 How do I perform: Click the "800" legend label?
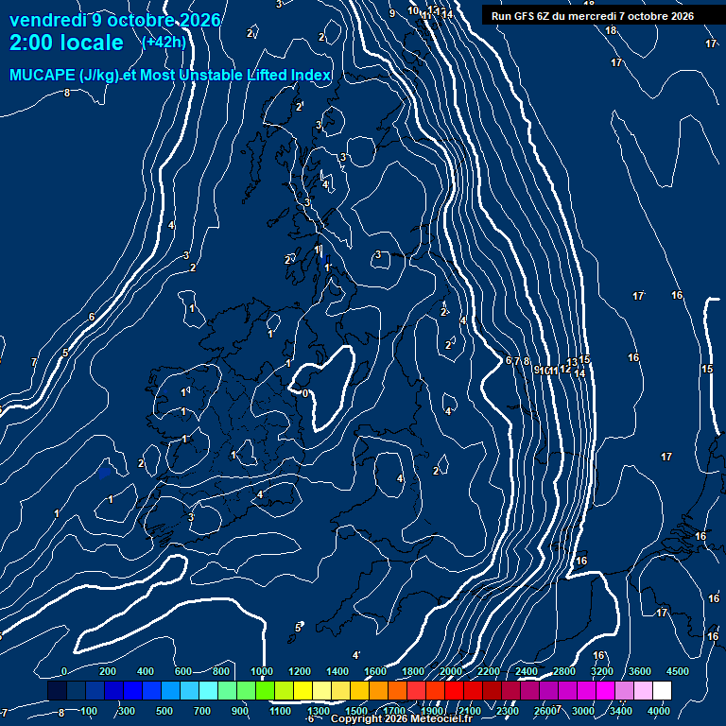click(221, 671)
